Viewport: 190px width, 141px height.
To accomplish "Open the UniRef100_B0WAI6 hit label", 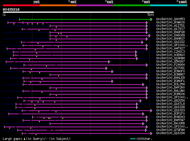I will 170,23.
